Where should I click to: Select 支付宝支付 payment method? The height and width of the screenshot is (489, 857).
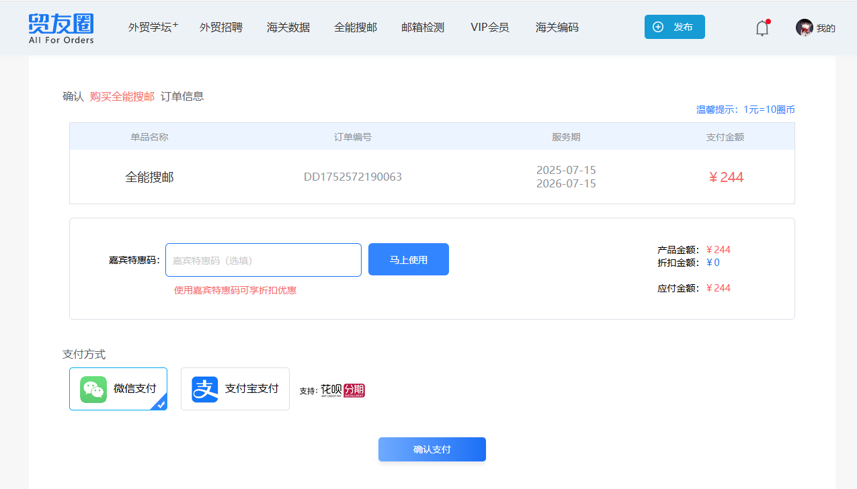(235, 389)
